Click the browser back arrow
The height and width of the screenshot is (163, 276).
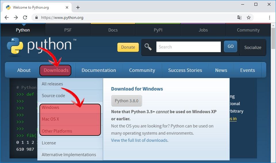[7, 17]
